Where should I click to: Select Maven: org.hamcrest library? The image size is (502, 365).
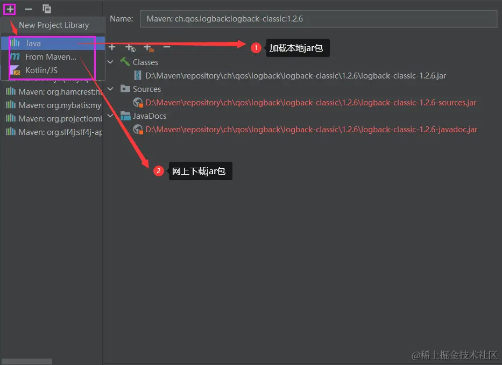pos(54,92)
